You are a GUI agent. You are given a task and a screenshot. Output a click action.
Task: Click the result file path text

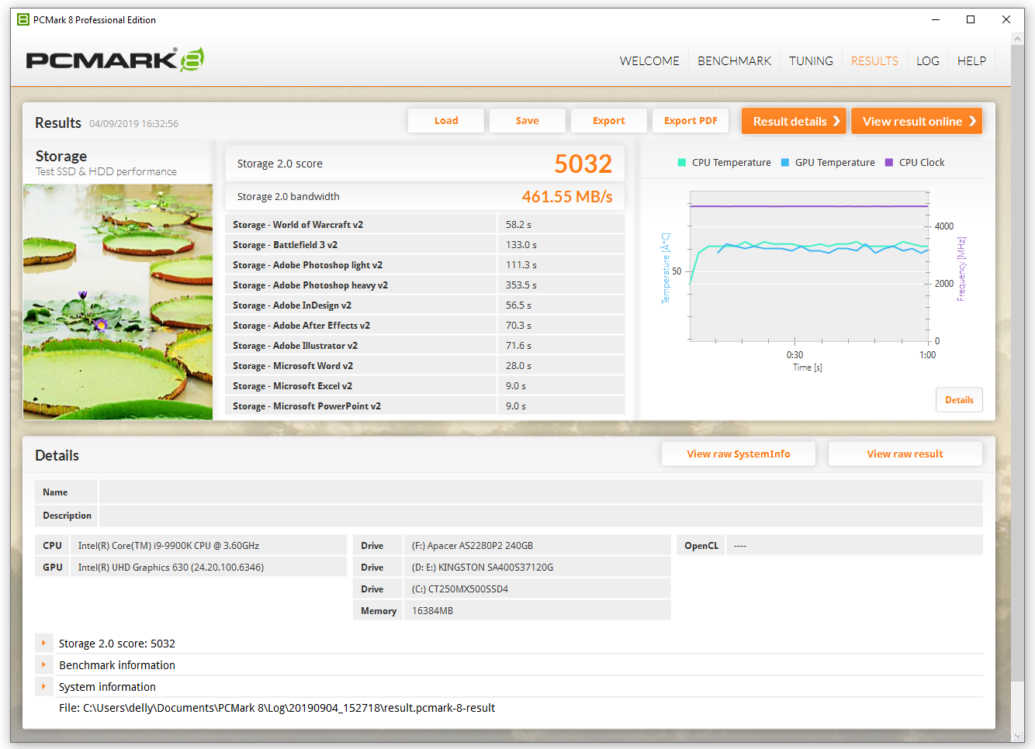coord(277,707)
